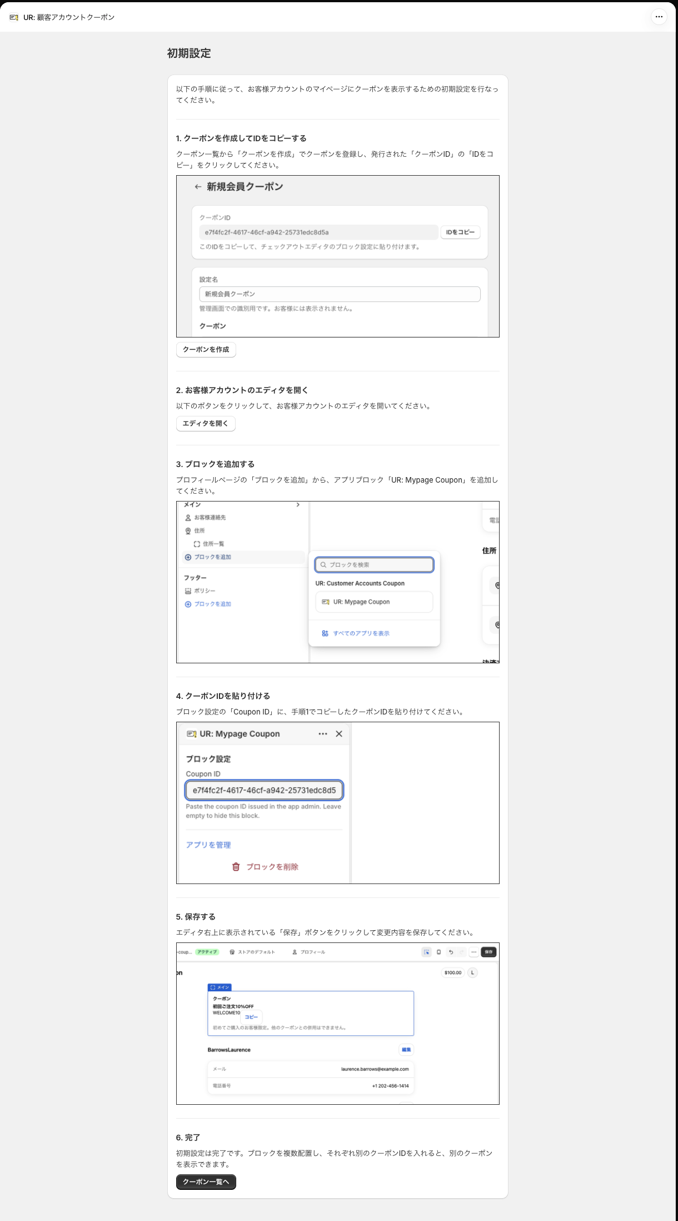
Task: Click the three-dot button beside 保存 in editor
Action: coord(473,952)
